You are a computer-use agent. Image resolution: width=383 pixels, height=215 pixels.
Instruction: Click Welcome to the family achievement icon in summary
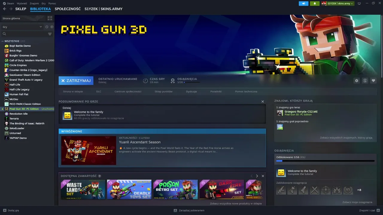coord(67,115)
